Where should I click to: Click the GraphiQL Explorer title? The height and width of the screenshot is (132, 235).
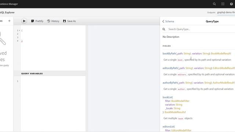pyautogui.click(x=7, y=12)
